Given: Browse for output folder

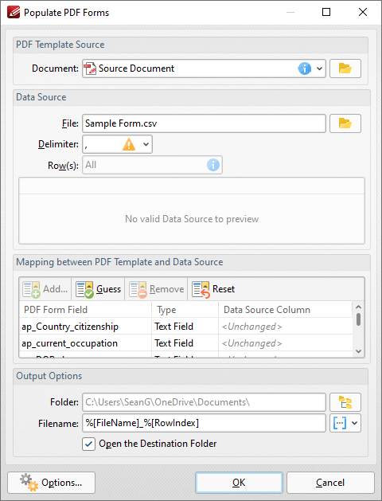Looking at the screenshot, I should click(x=345, y=402).
